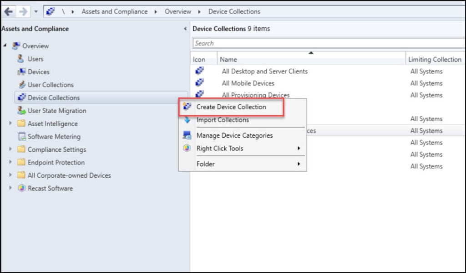Sort by Limiting Collection column header
This screenshot has height=273, width=466.
436,60
